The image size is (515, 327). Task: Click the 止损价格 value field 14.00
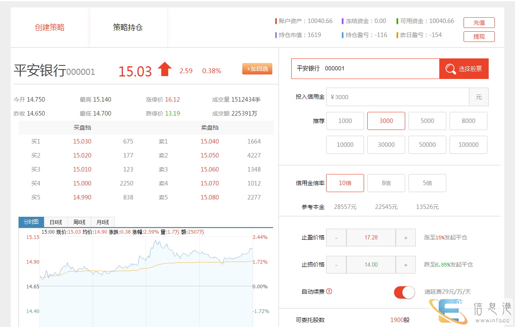click(371, 265)
